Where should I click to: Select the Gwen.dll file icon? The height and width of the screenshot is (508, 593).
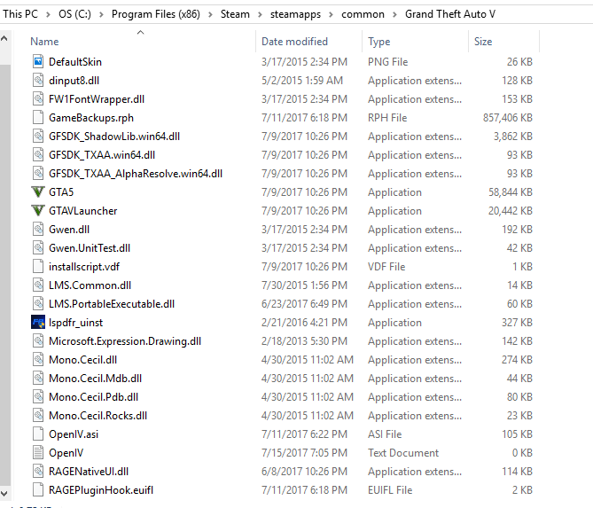38,229
